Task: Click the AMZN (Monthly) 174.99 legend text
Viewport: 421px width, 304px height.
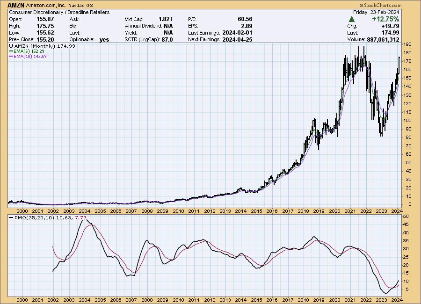Action: click(x=44, y=46)
